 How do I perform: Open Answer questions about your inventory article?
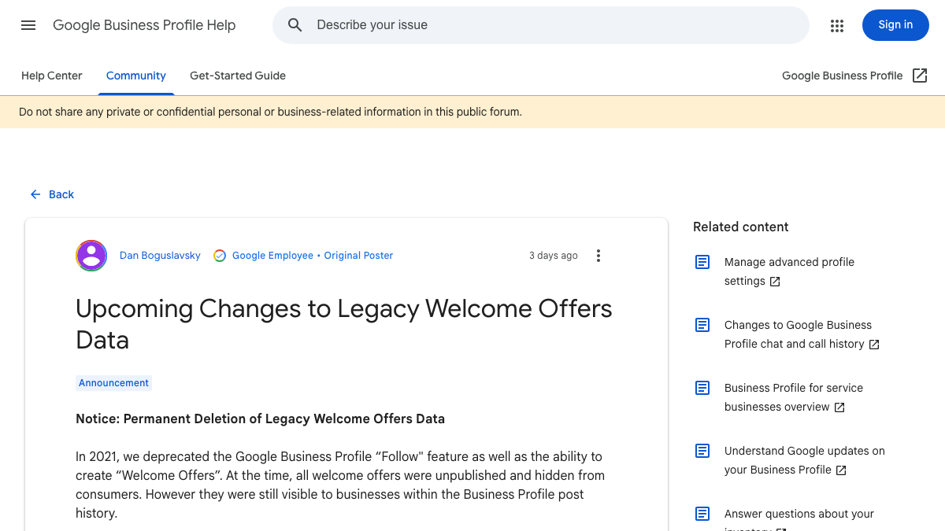(x=799, y=519)
